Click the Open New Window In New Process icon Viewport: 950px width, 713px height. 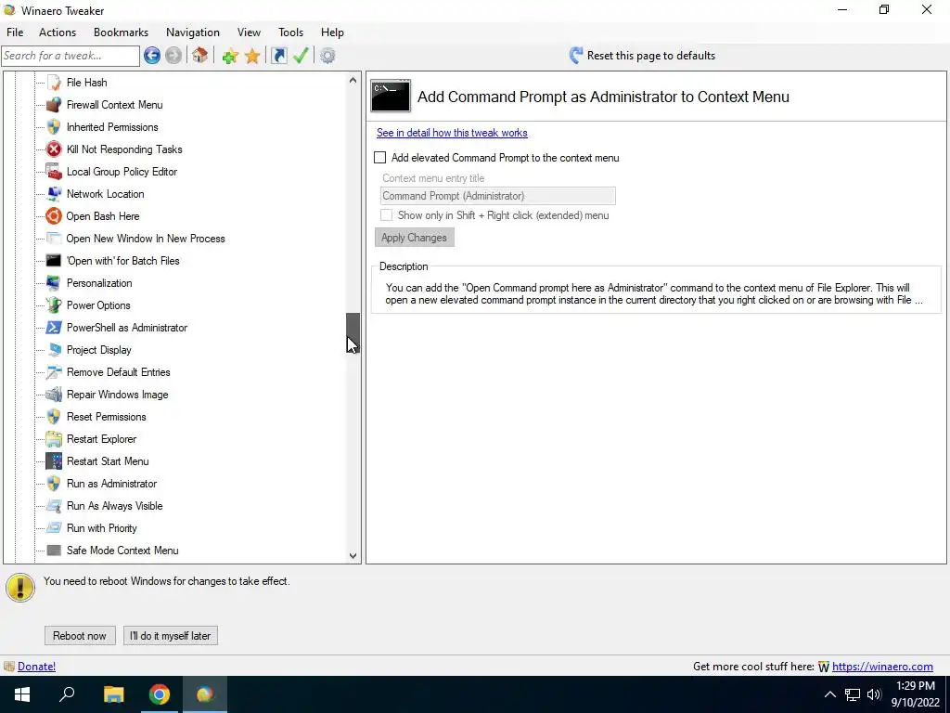pos(54,239)
